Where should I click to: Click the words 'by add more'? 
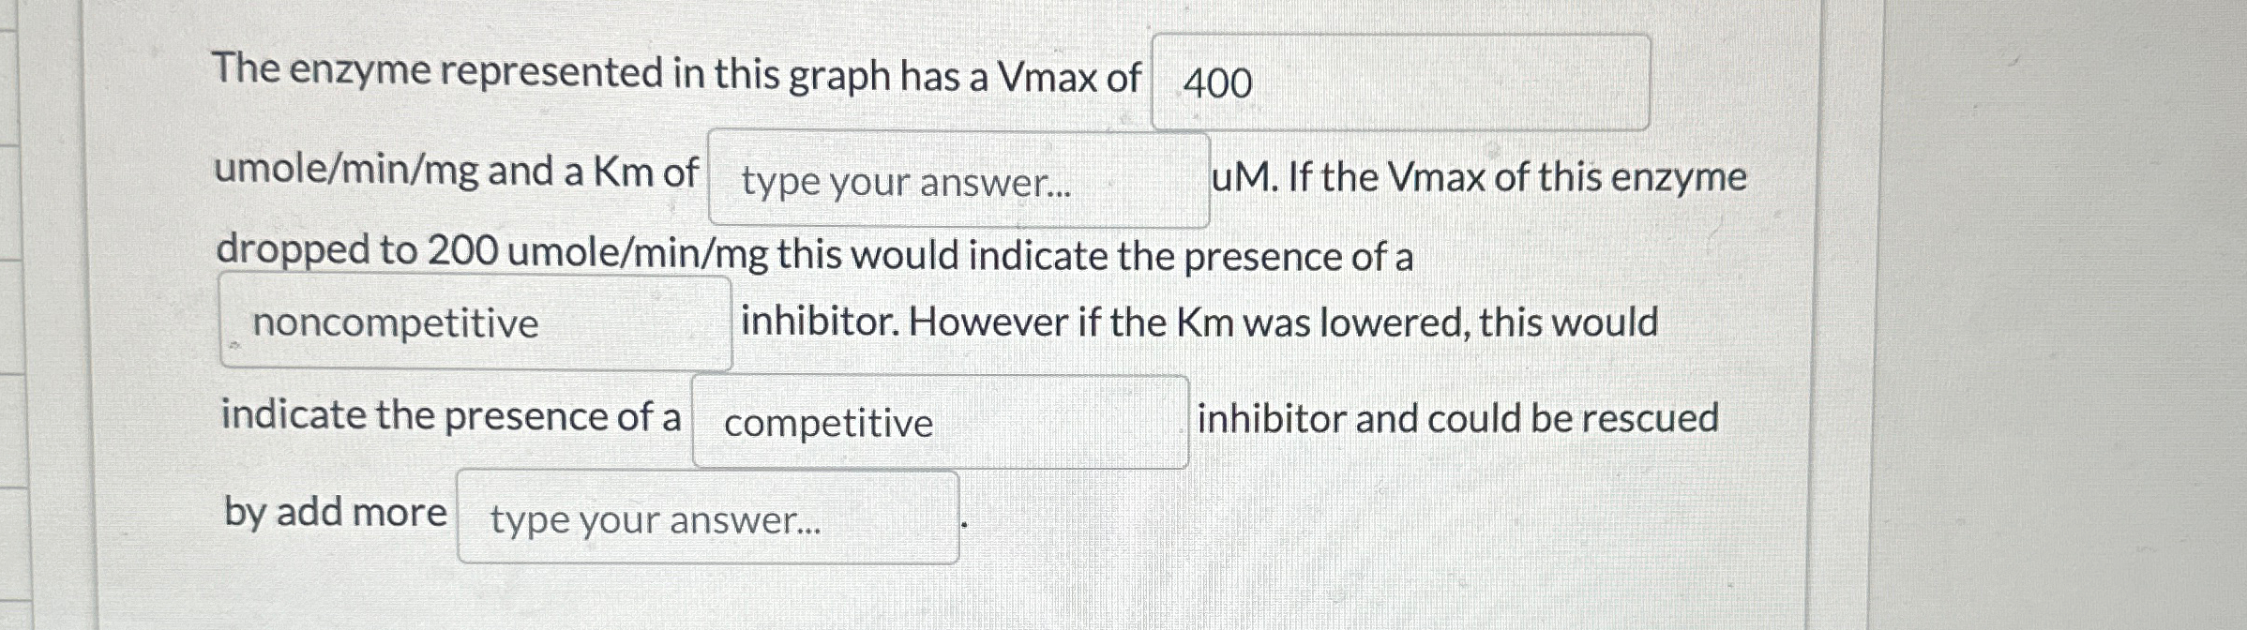pos(336,514)
